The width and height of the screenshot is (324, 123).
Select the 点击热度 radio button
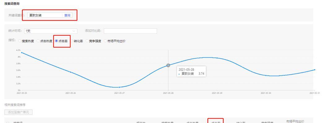[x=38, y=41]
